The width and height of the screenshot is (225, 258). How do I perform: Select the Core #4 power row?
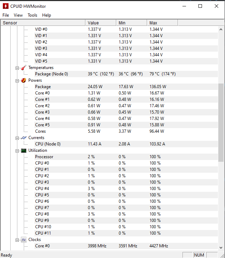pyautogui.click(x=126, y=119)
